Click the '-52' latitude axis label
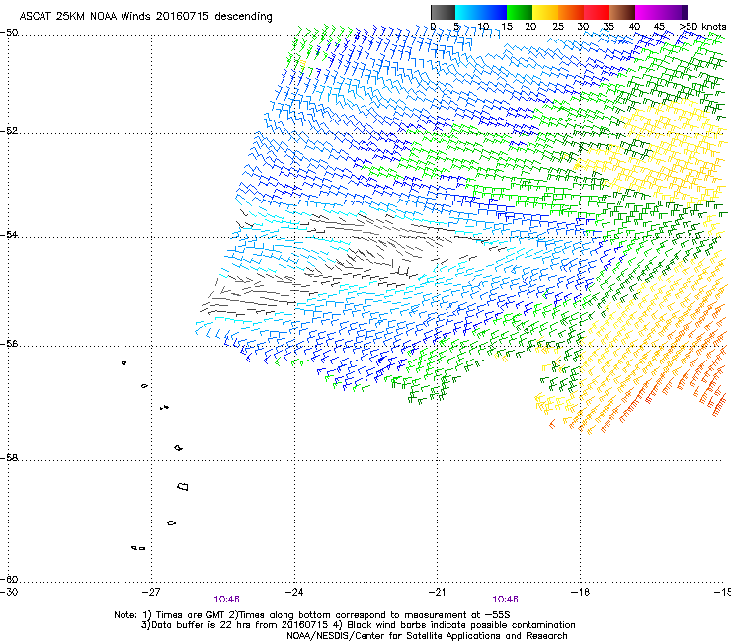This screenshot has width=731, height=642. point(9,131)
